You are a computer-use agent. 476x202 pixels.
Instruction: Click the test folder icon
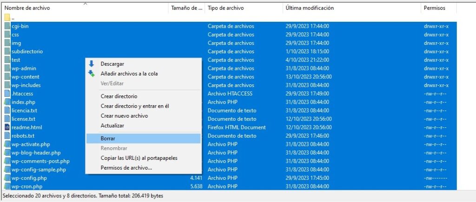[x=7, y=60]
